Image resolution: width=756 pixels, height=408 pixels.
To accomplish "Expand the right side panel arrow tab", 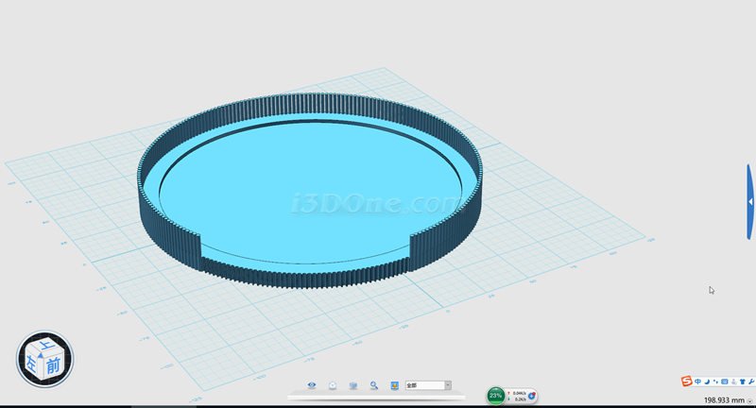I will tap(750, 201).
